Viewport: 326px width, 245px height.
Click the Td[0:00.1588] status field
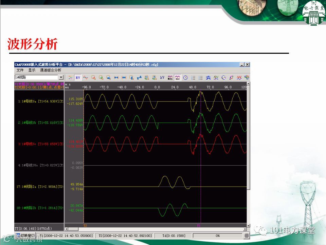(174, 235)
